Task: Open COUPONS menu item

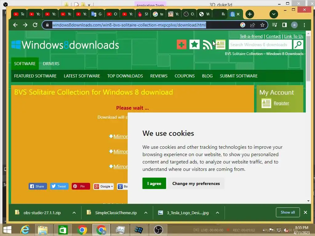Action: click(185, 76)
